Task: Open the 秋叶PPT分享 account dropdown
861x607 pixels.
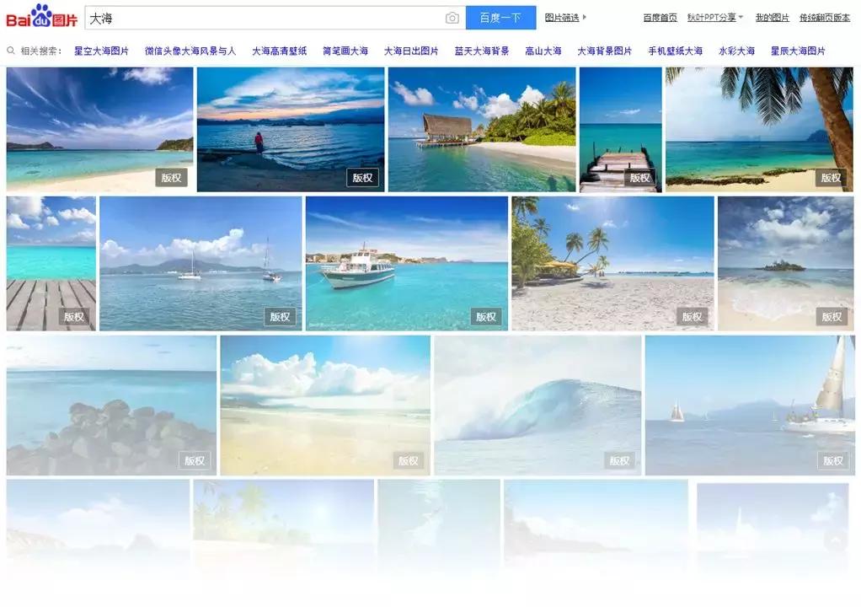Action: [715, 18]
